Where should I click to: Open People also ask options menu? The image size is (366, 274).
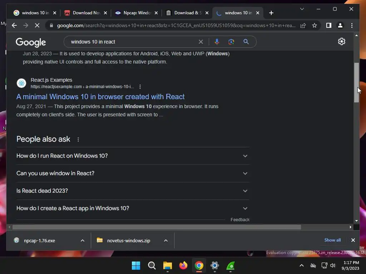78,139
